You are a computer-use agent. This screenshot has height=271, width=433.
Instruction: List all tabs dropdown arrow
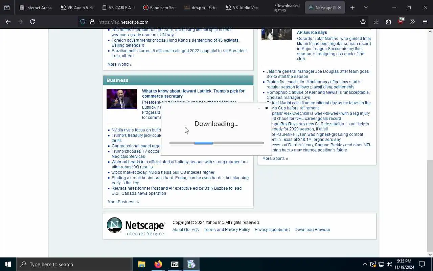pyautogui.click(x=366, y=7)
